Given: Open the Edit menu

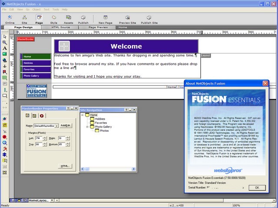Looking at the screenshot, I should [x=12, y=10].
